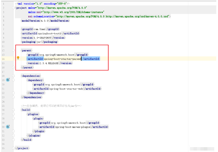Collapse the plugin fold on line 28

point(13,119)
